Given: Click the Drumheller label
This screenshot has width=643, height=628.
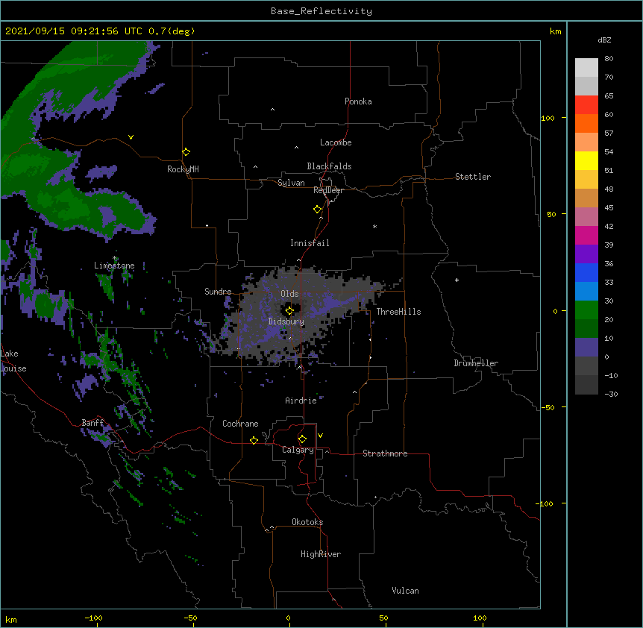Looking at the screenshot, I should [476, 363].
